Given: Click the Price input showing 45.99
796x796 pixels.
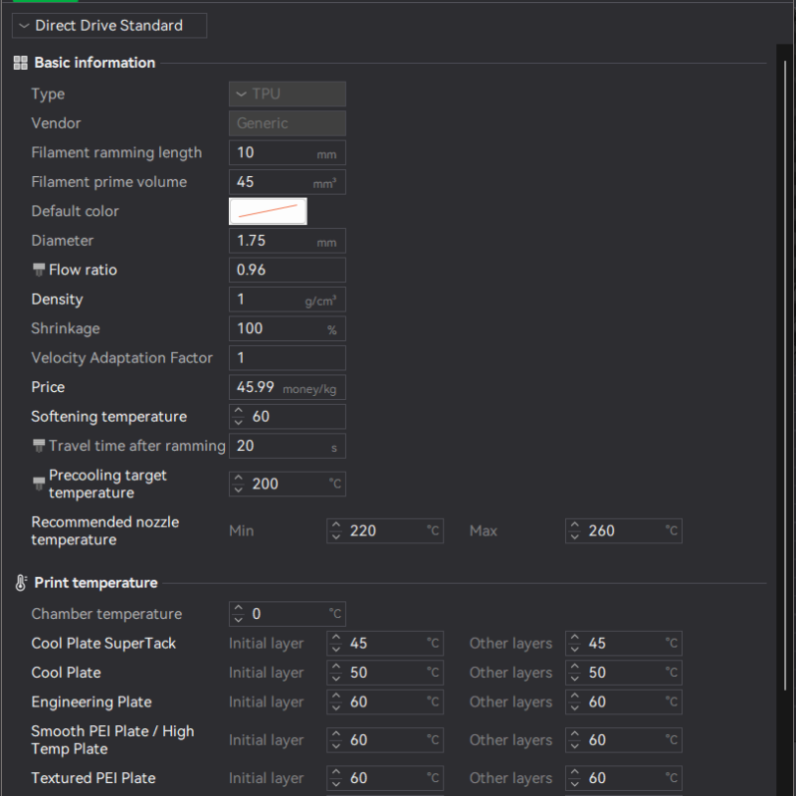Looking at the screenshot, I should [259, 387].
